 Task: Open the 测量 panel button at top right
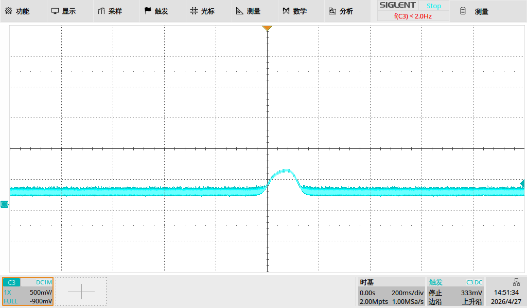(x=488, y=11)
